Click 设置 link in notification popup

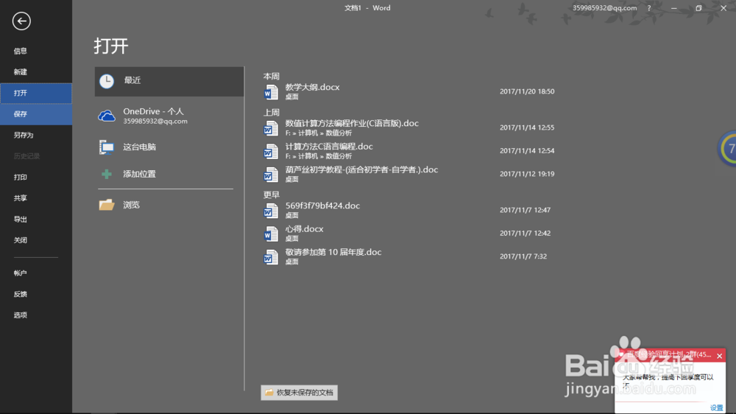pos(716,408)
